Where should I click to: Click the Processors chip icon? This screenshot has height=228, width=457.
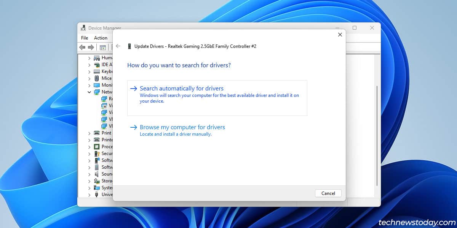tap(97, 147)
